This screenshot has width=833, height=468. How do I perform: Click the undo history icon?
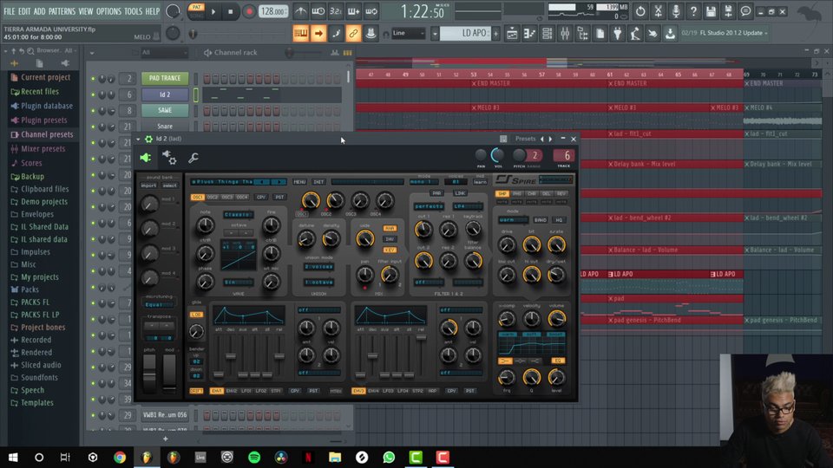click(x=640, y=11)
